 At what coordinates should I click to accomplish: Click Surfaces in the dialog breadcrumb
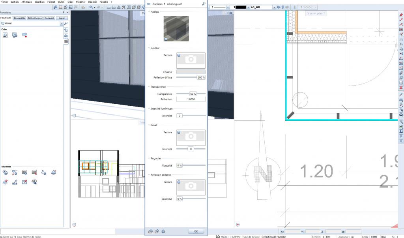coord(157,4)
